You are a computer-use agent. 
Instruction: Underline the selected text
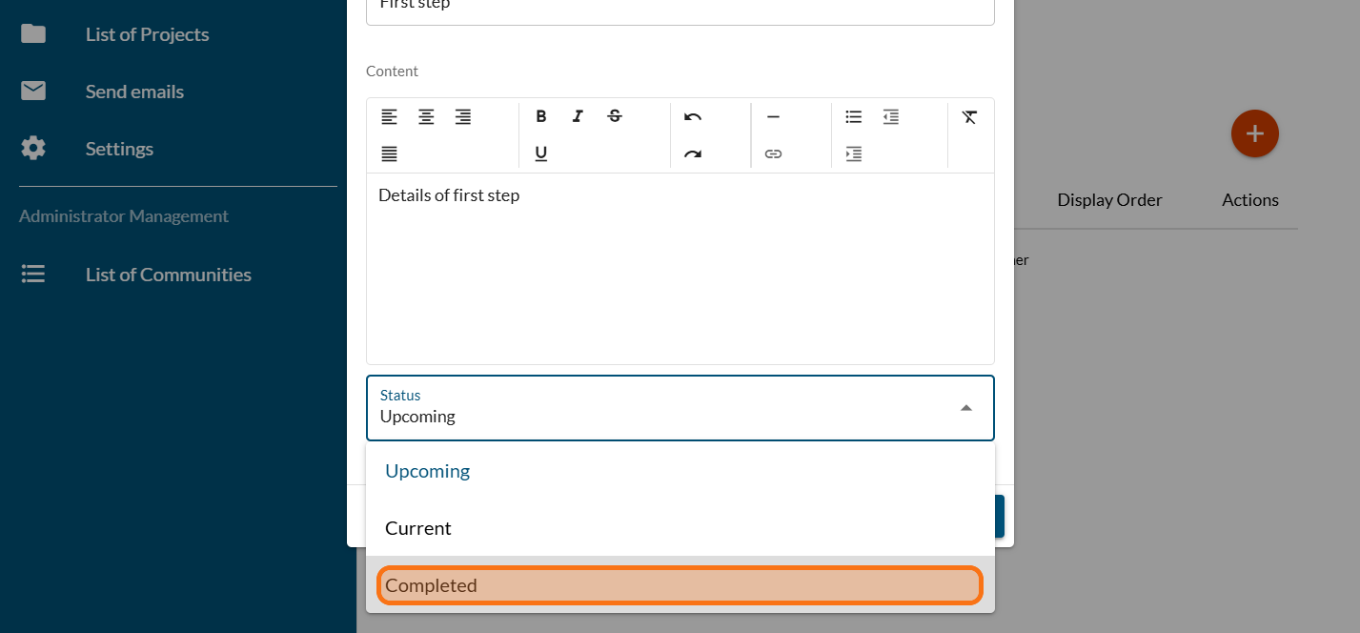point(540,153)
